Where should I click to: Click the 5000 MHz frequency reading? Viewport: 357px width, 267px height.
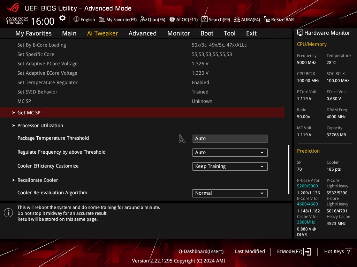click(x=306, y=63)
